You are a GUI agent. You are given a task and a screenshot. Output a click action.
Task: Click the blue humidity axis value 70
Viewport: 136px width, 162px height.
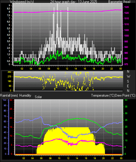pos(5,116)
